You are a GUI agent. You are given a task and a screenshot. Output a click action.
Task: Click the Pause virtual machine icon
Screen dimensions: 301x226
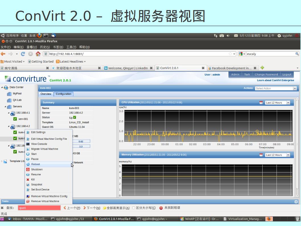(28, 159)
